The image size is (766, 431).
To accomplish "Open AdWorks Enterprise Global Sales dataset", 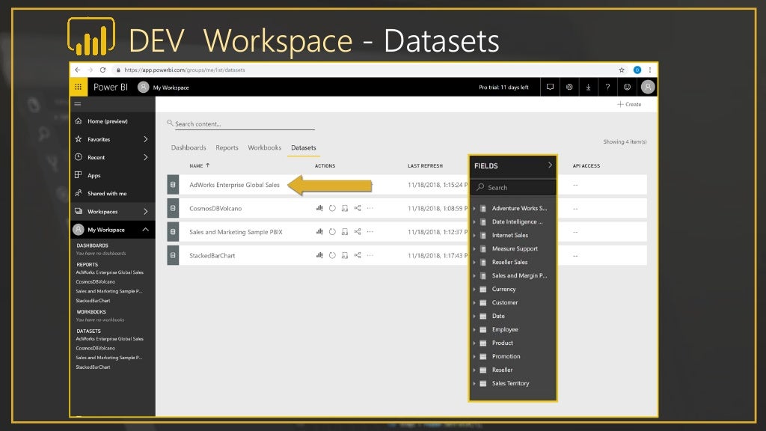I will point(234,185).
